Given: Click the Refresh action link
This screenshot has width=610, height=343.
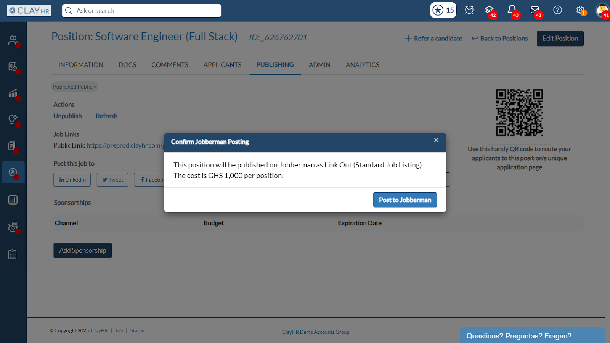Looking at the screenshot, I should pyautogui.click(x=106, y=116).
